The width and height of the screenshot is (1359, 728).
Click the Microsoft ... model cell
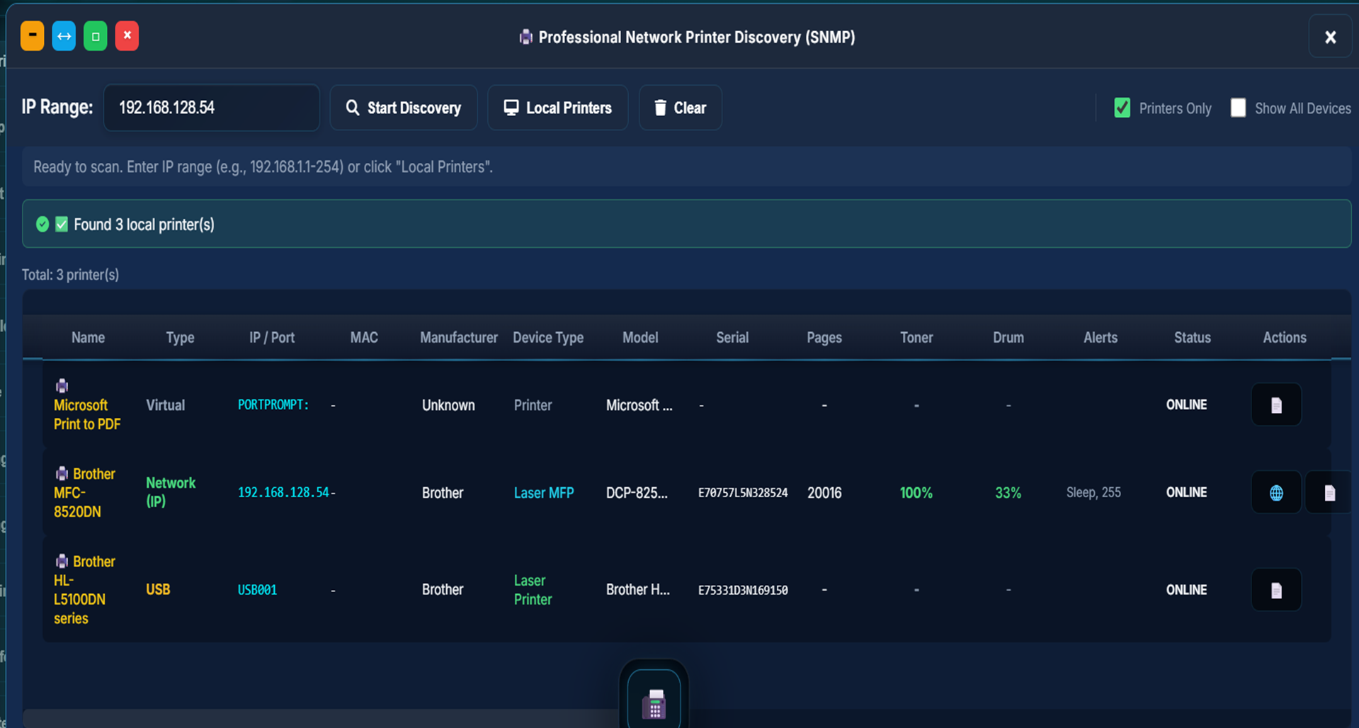click(x=639, y=405)
